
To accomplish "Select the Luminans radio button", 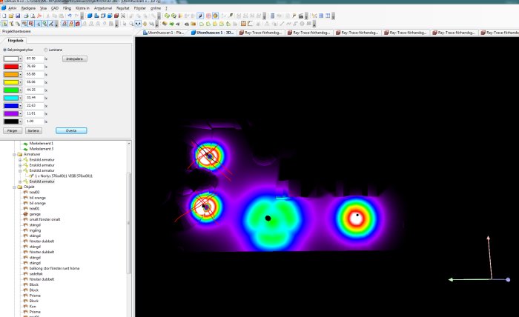I will [46, 50].
